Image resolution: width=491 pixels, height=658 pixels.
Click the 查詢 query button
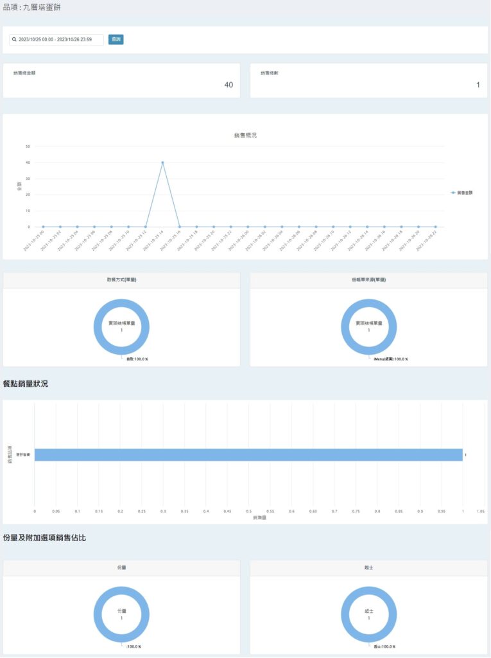[116, 40]
